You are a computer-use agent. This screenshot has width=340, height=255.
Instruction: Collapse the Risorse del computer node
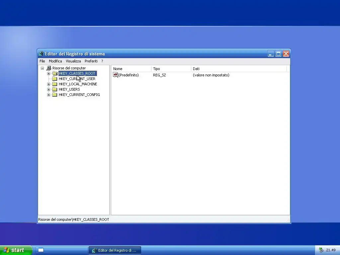(42, 68)
